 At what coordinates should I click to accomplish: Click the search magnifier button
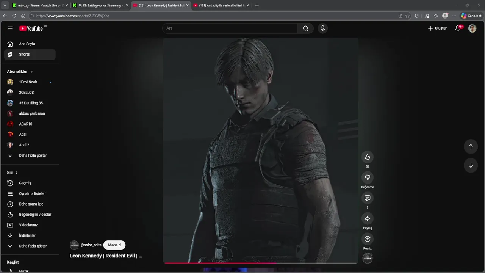pyautogui.click(x=306, y=28)
